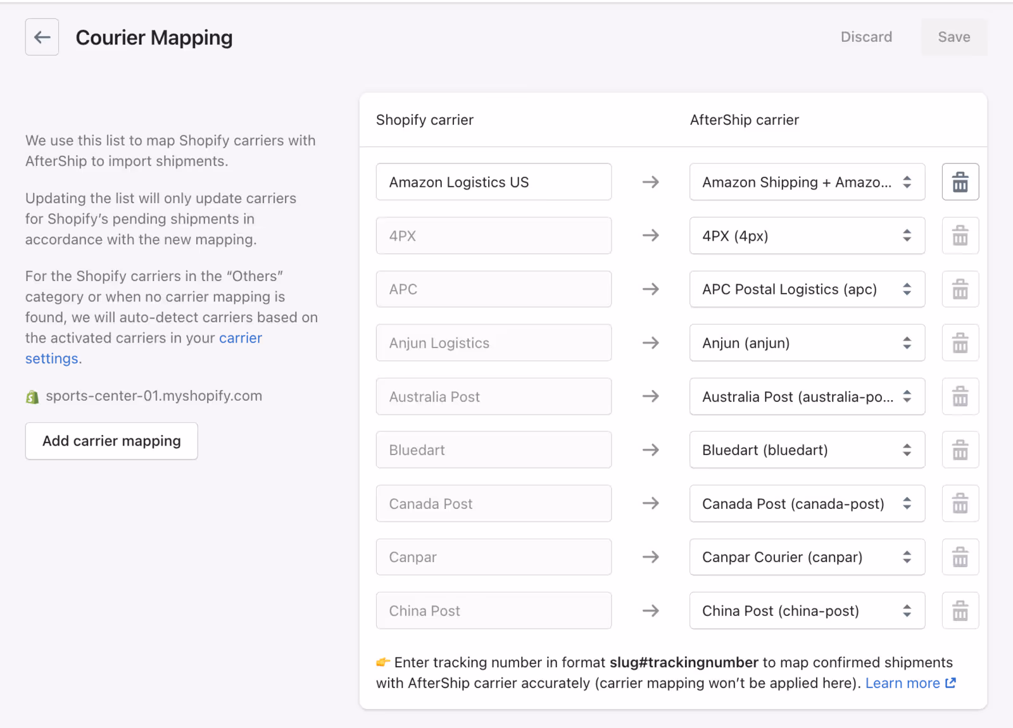Screen dimensions: 1013x728
Task: Delete the Anjun Logistics mapping
Action: click(960, 343)
